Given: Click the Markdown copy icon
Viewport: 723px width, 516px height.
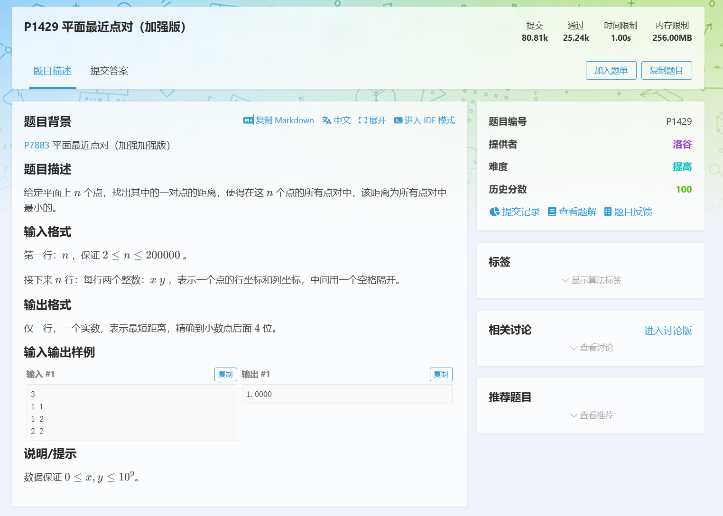Looking at the screenshot, I should tap(248, 120).
